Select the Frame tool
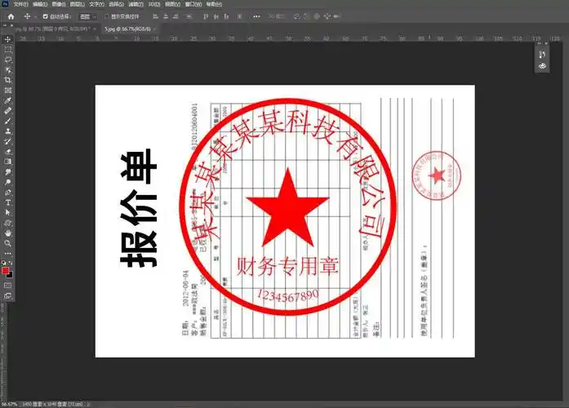 7,91
